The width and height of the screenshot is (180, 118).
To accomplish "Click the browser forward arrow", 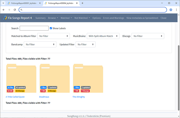I will point(9,10).
